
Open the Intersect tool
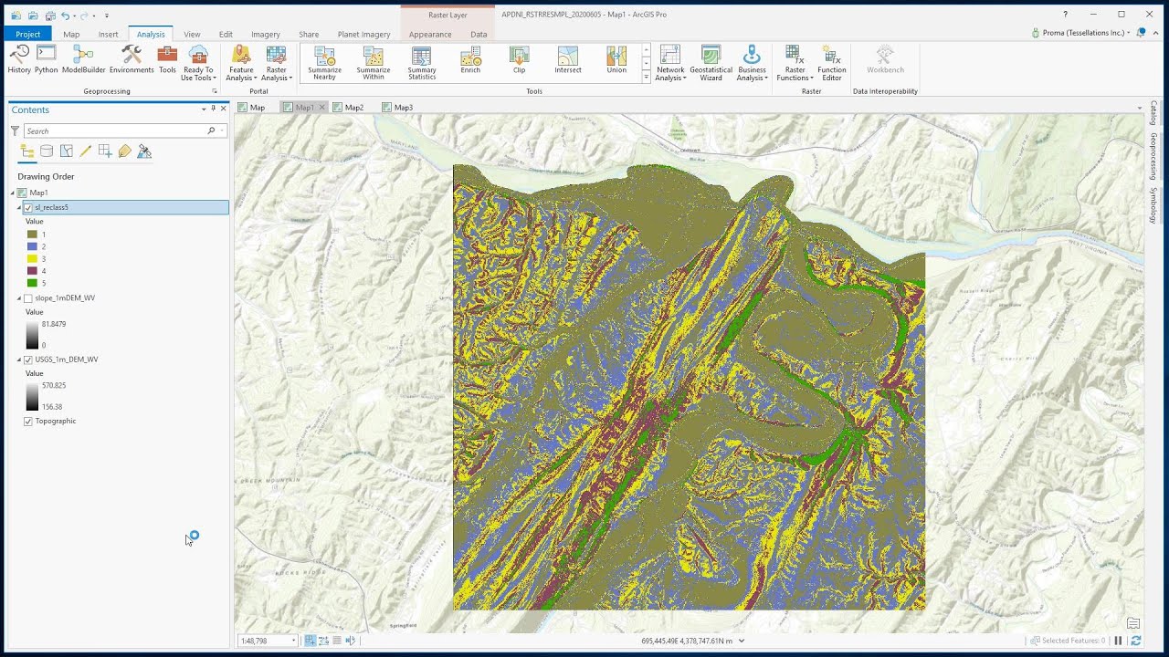tap(568, 59)
